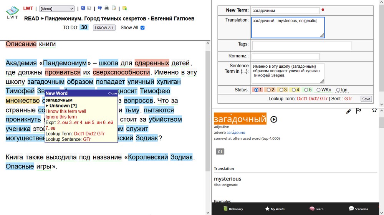Click the word одаренных in the text
Screen dimensions: 384x215
coord(152,63)
